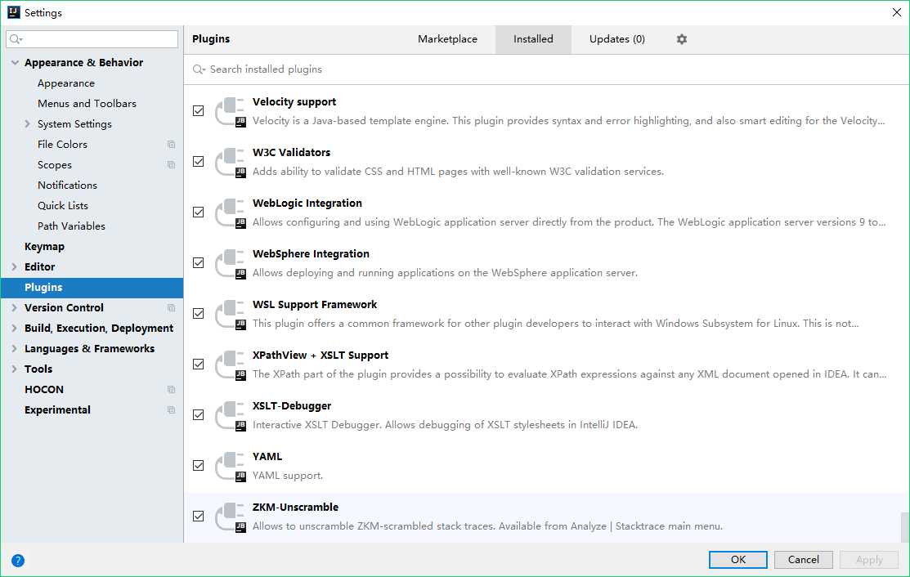Screen dimensions: 910x577
Task: Uncheck the W3C Validators plugin
Action: pos(199,162)
